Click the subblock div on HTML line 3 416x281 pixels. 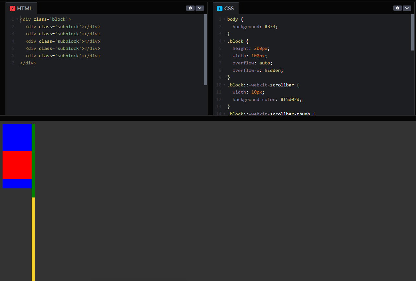[63, 34]
